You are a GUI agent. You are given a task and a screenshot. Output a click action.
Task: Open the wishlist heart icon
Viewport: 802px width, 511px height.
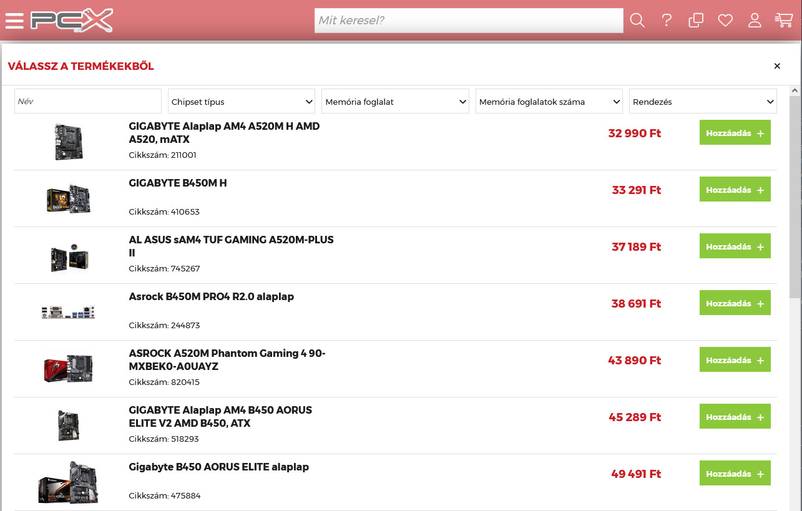tap(725, 21)
